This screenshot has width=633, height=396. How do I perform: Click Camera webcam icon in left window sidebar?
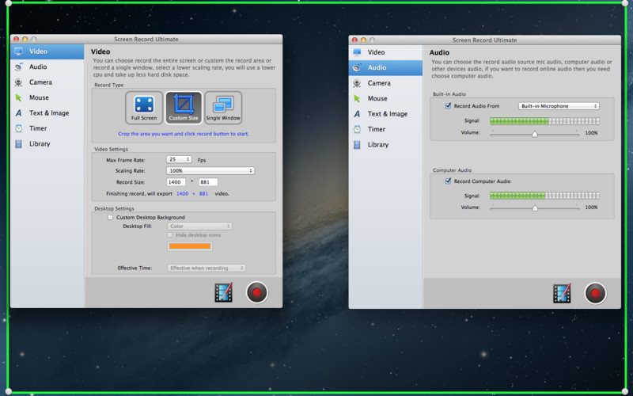pyautogui.click(x=18, y=82)
